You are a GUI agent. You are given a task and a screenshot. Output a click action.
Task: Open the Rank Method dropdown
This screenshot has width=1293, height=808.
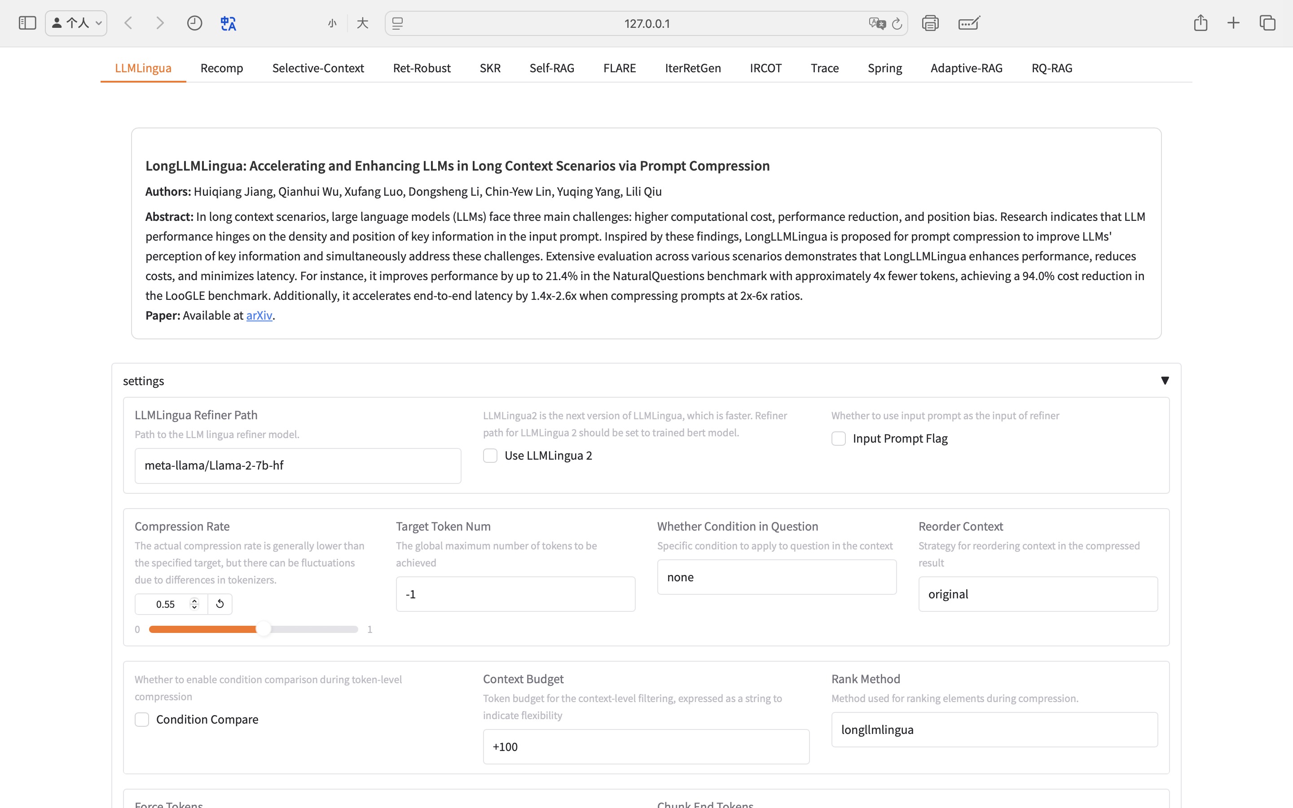pos(994,729)
